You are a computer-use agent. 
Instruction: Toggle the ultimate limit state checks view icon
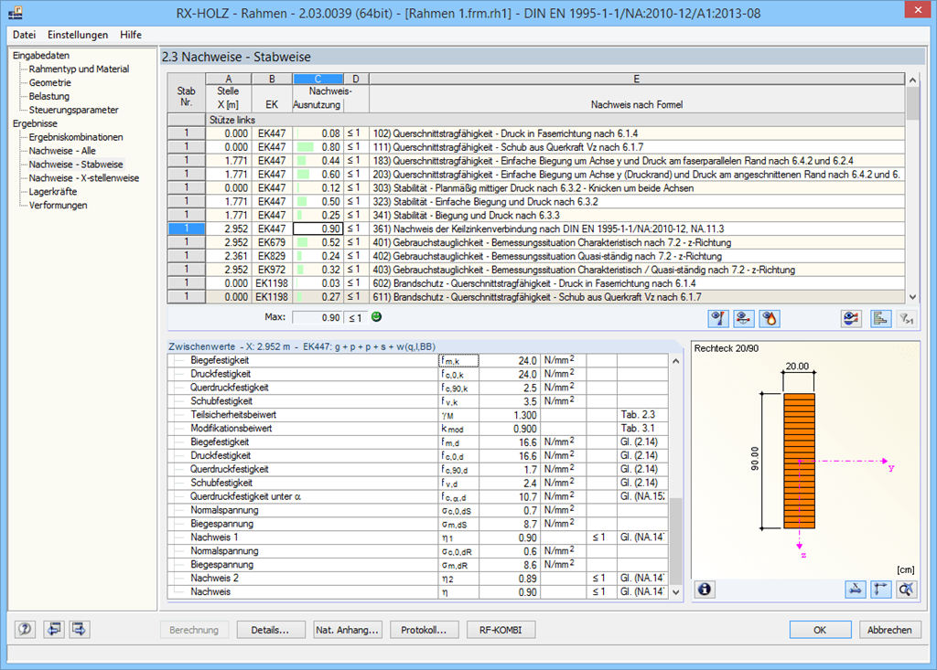pos(718,319)
